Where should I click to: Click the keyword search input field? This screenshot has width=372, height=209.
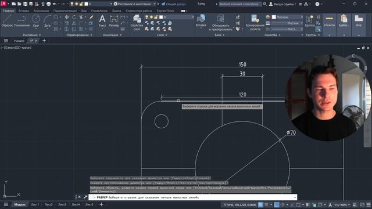coord(240,4)
